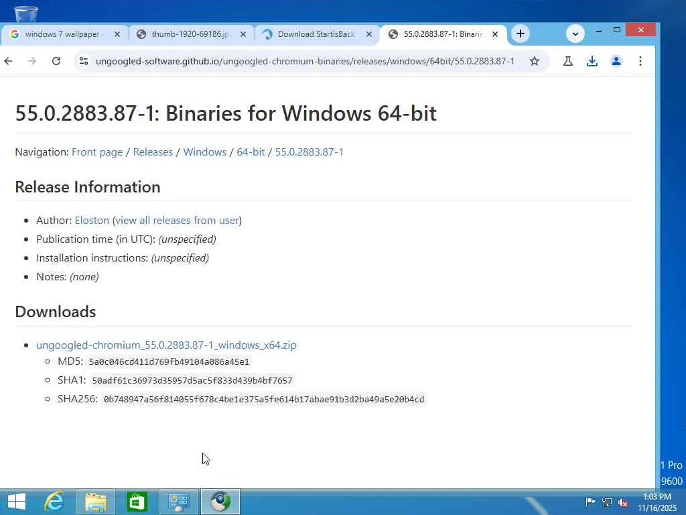Switch to the Download StartIsBack tab
This screenshot has height=515, width=686.
click(316, 34)
